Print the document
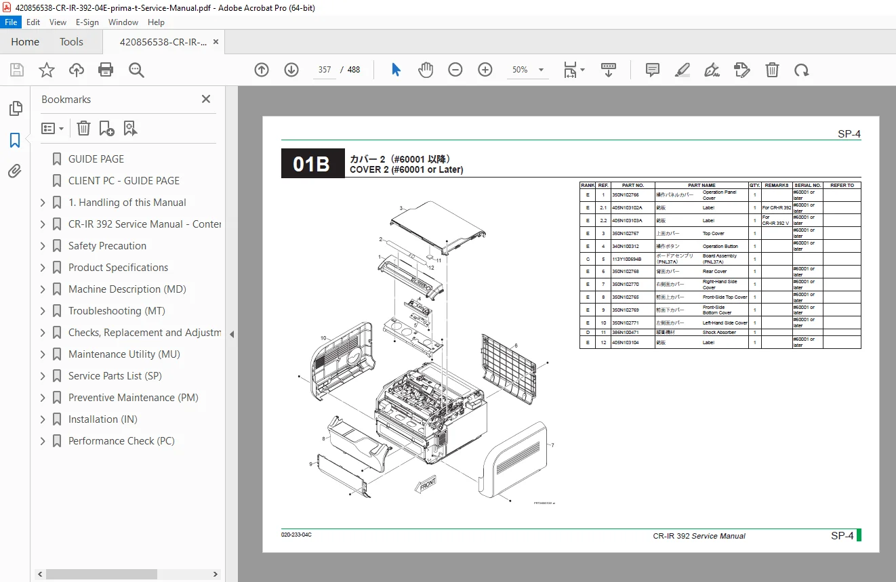 [x=106, y=70]
